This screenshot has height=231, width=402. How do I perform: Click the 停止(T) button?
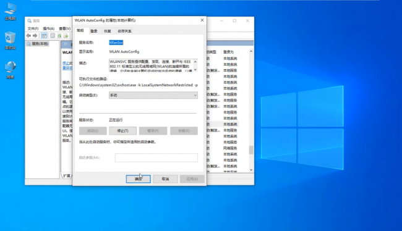point(122,131)
